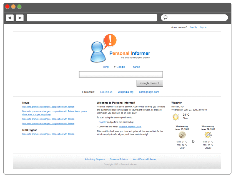The width and height of the screenshot is (236, 177).
Task: Open Advertising Programs in the footer
Action: click(x=95, y=159)
